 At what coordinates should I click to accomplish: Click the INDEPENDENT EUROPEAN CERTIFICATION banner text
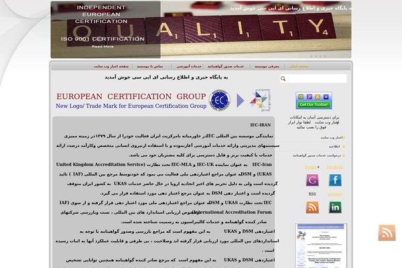tap(101, 14)
